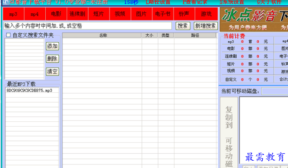This screenshot has height=168, width=288.
Task: Click the 连续剧 label in billing table
Action: pyautogui.click(x=231, y=56)
